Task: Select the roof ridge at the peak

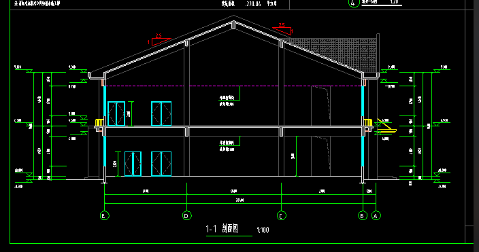Action: tap(233, 24)
